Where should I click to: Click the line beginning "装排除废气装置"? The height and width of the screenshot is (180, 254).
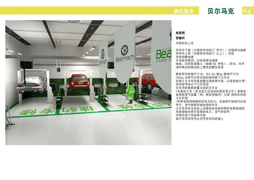(211, 95)
